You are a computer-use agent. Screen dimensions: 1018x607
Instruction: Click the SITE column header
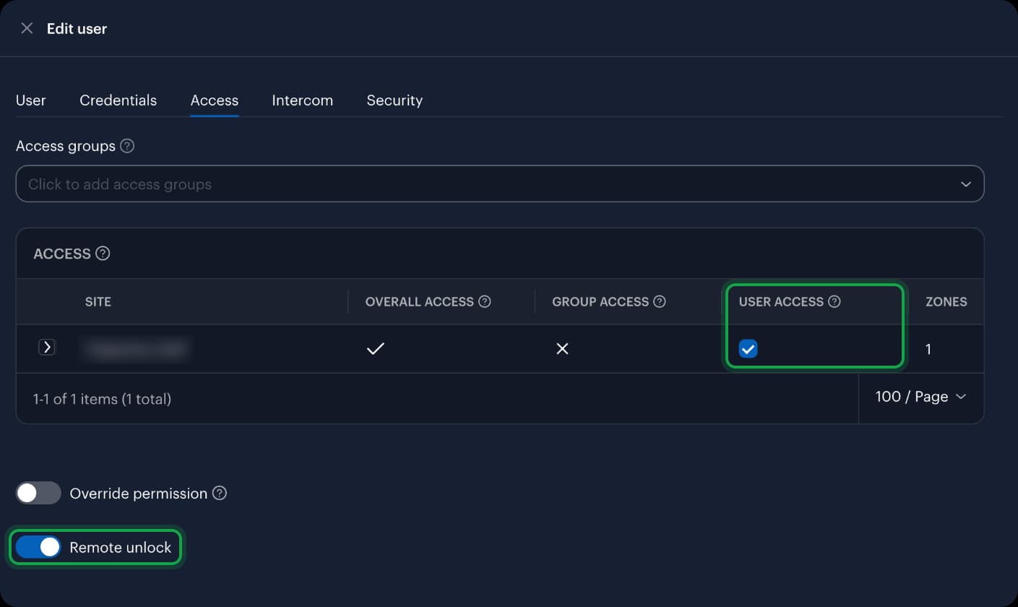tap(98, 301)
